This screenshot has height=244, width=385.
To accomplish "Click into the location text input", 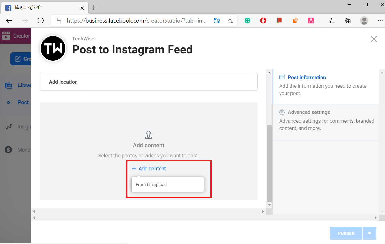I will coord(172,81).
